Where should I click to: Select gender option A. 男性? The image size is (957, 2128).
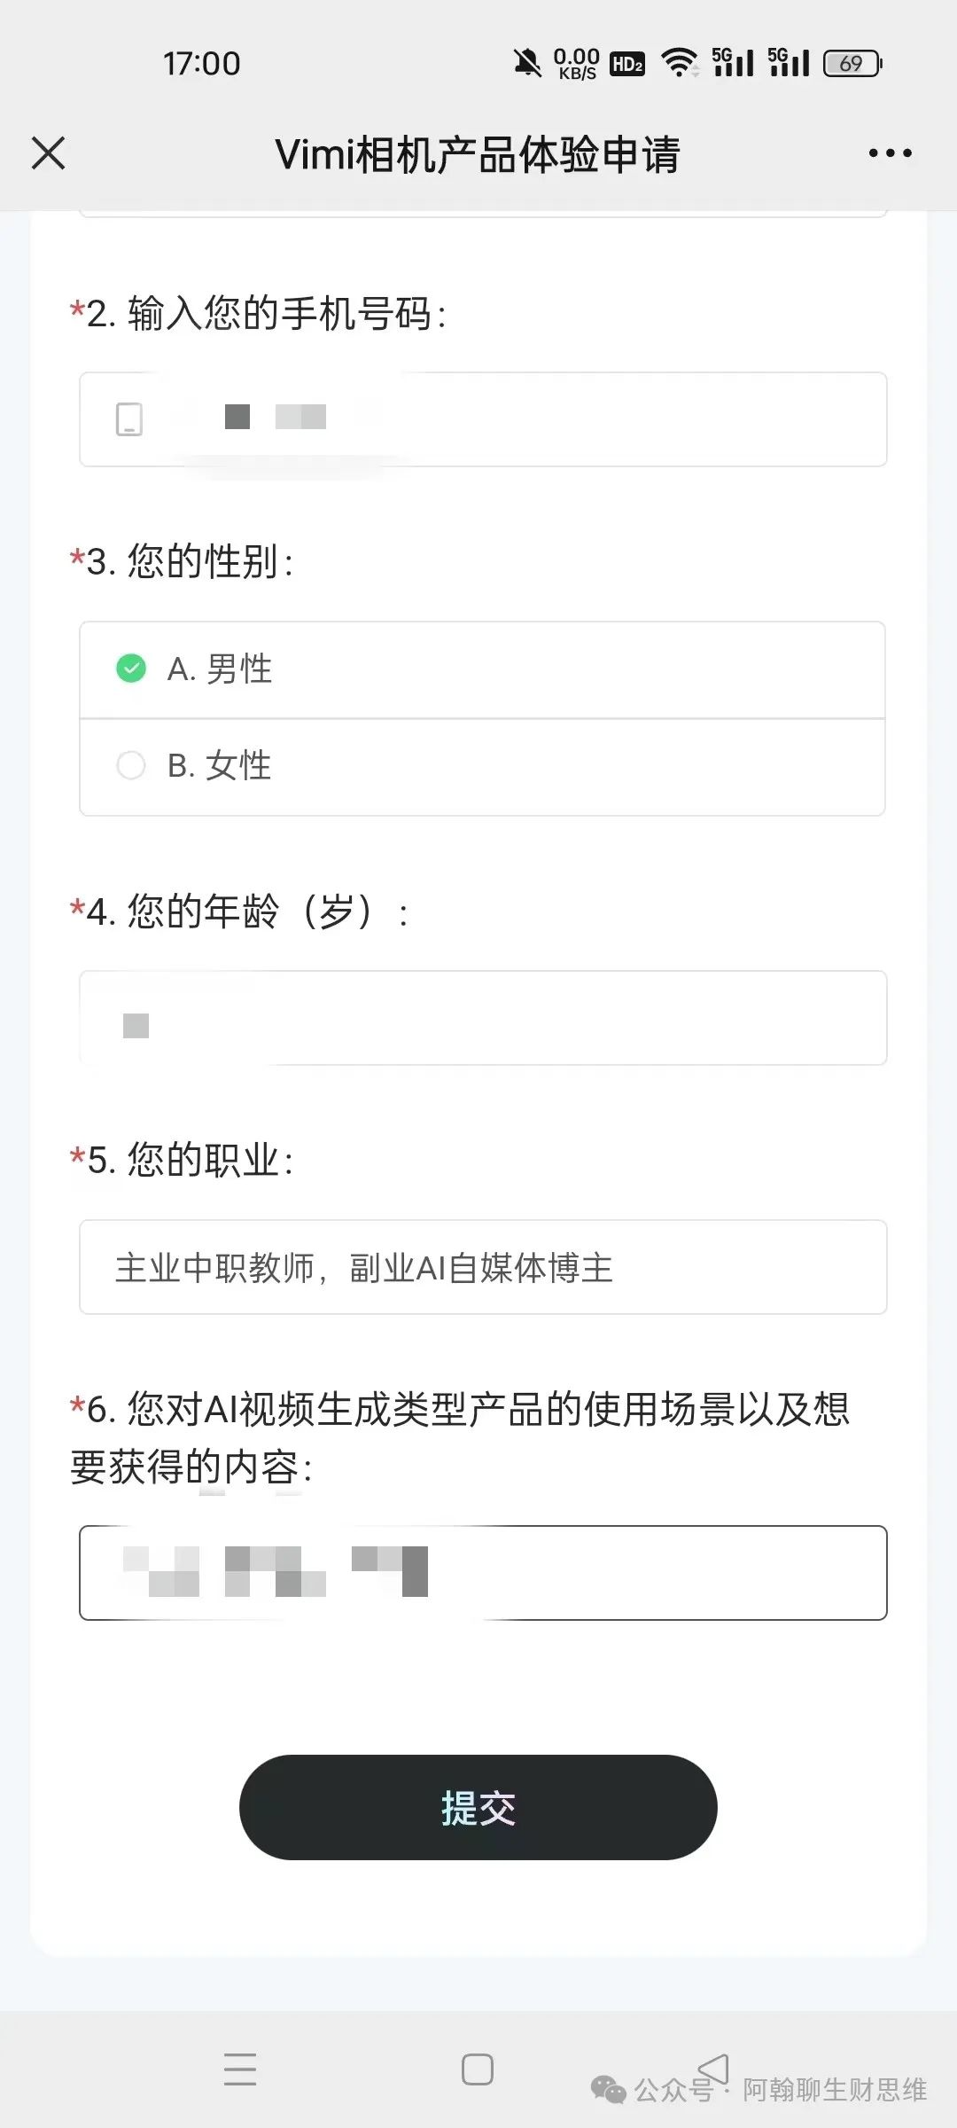click(483, 669)
